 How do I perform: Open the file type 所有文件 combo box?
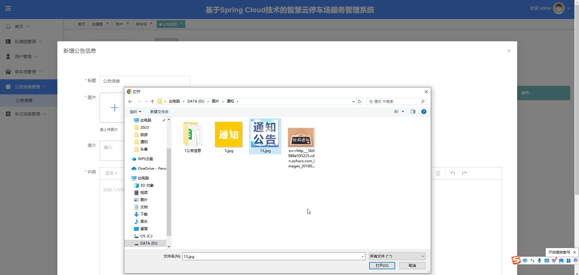click(x=397, y=256)
